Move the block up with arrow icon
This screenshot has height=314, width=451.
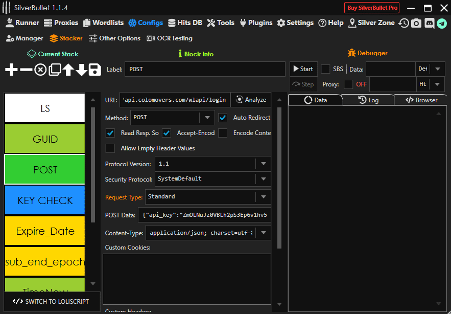coord(68,70)
